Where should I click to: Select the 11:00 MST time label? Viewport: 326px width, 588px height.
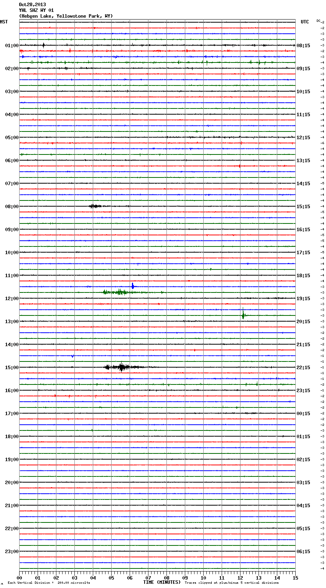click(x=12, y=275)
